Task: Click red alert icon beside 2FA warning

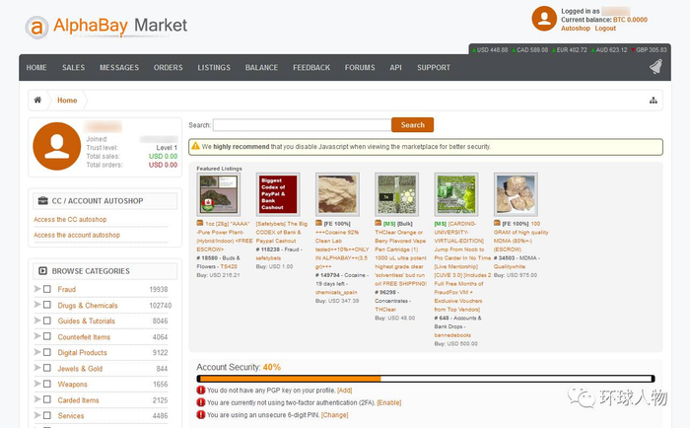Action: (201, 402)
